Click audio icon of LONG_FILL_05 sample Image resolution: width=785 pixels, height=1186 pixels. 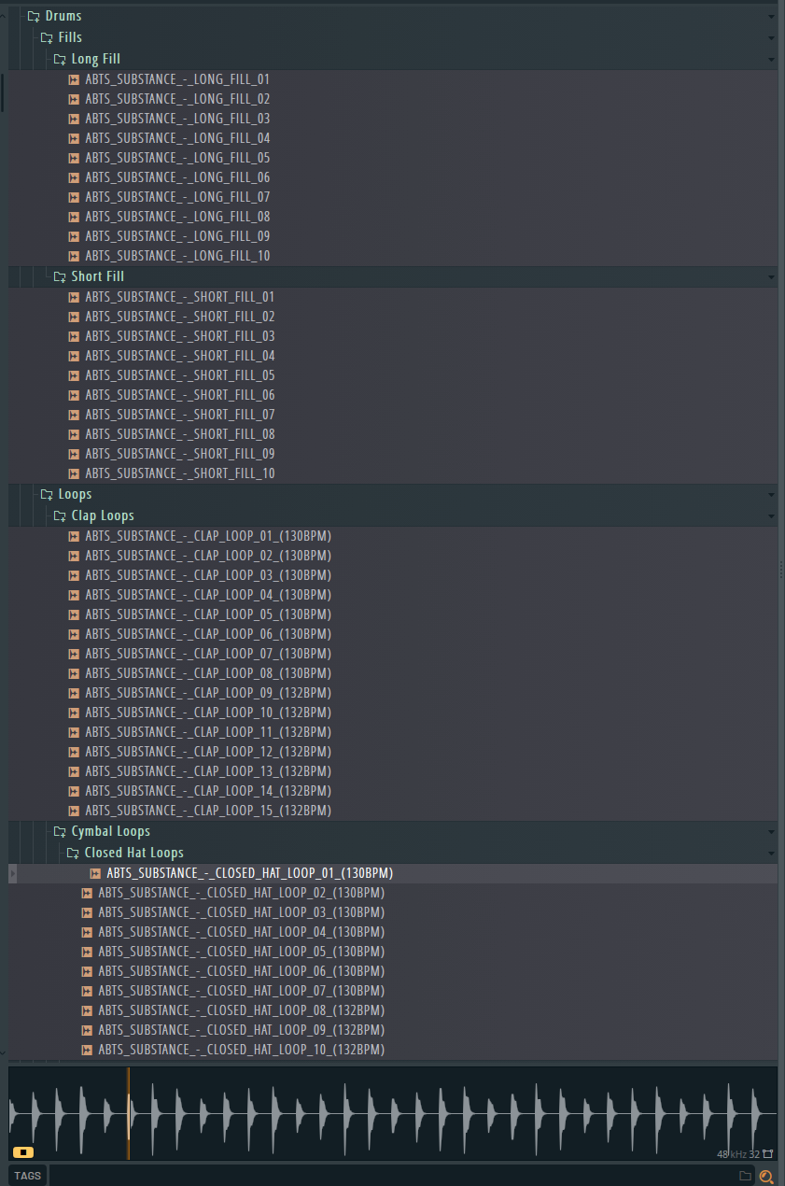click(74, 158)
